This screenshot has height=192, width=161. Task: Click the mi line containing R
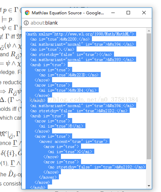(61, 126)
